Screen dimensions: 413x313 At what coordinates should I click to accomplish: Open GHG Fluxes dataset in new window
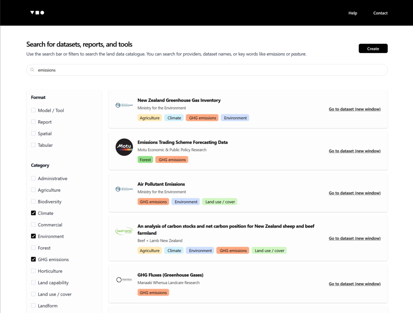[x=355, y=284]
